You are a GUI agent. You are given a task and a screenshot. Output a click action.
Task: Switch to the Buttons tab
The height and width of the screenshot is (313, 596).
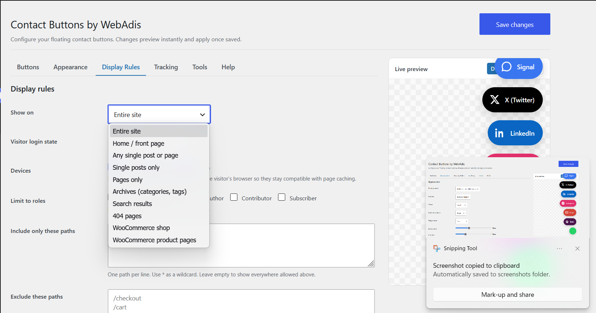pyautogui.click(x=28, y=67)
